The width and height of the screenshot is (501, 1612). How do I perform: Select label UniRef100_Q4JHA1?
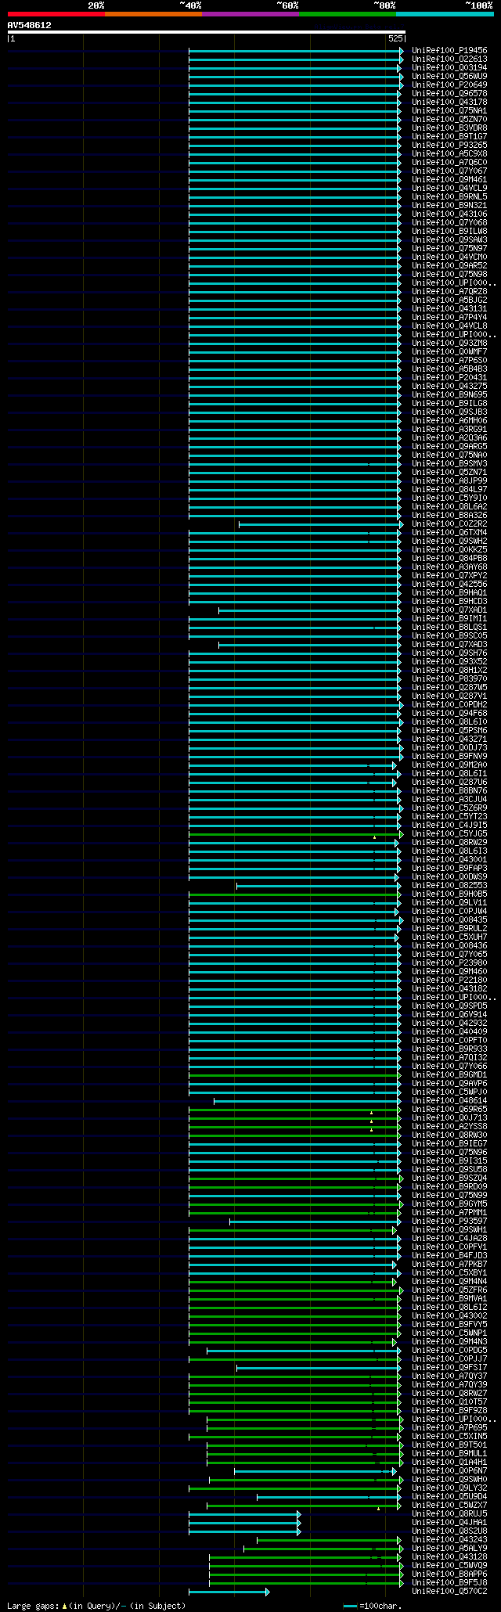[x=449, y=1522]
